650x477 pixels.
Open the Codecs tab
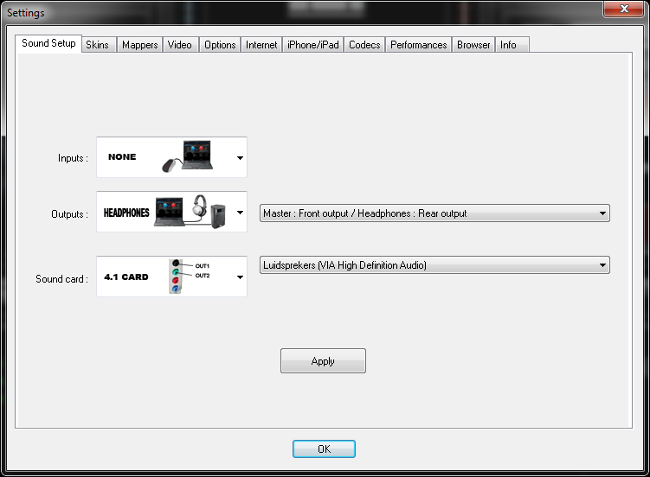(364, 45)
